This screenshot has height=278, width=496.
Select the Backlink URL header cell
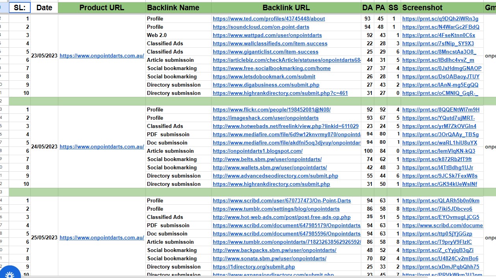pyautogui.click(x=286, y=7)
